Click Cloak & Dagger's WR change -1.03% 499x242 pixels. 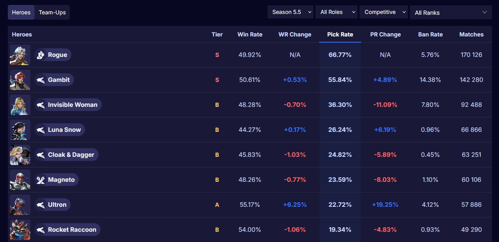[x=295, y=155]
